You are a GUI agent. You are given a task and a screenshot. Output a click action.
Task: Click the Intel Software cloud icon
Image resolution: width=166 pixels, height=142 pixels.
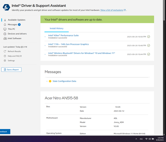tap(5, 38)
